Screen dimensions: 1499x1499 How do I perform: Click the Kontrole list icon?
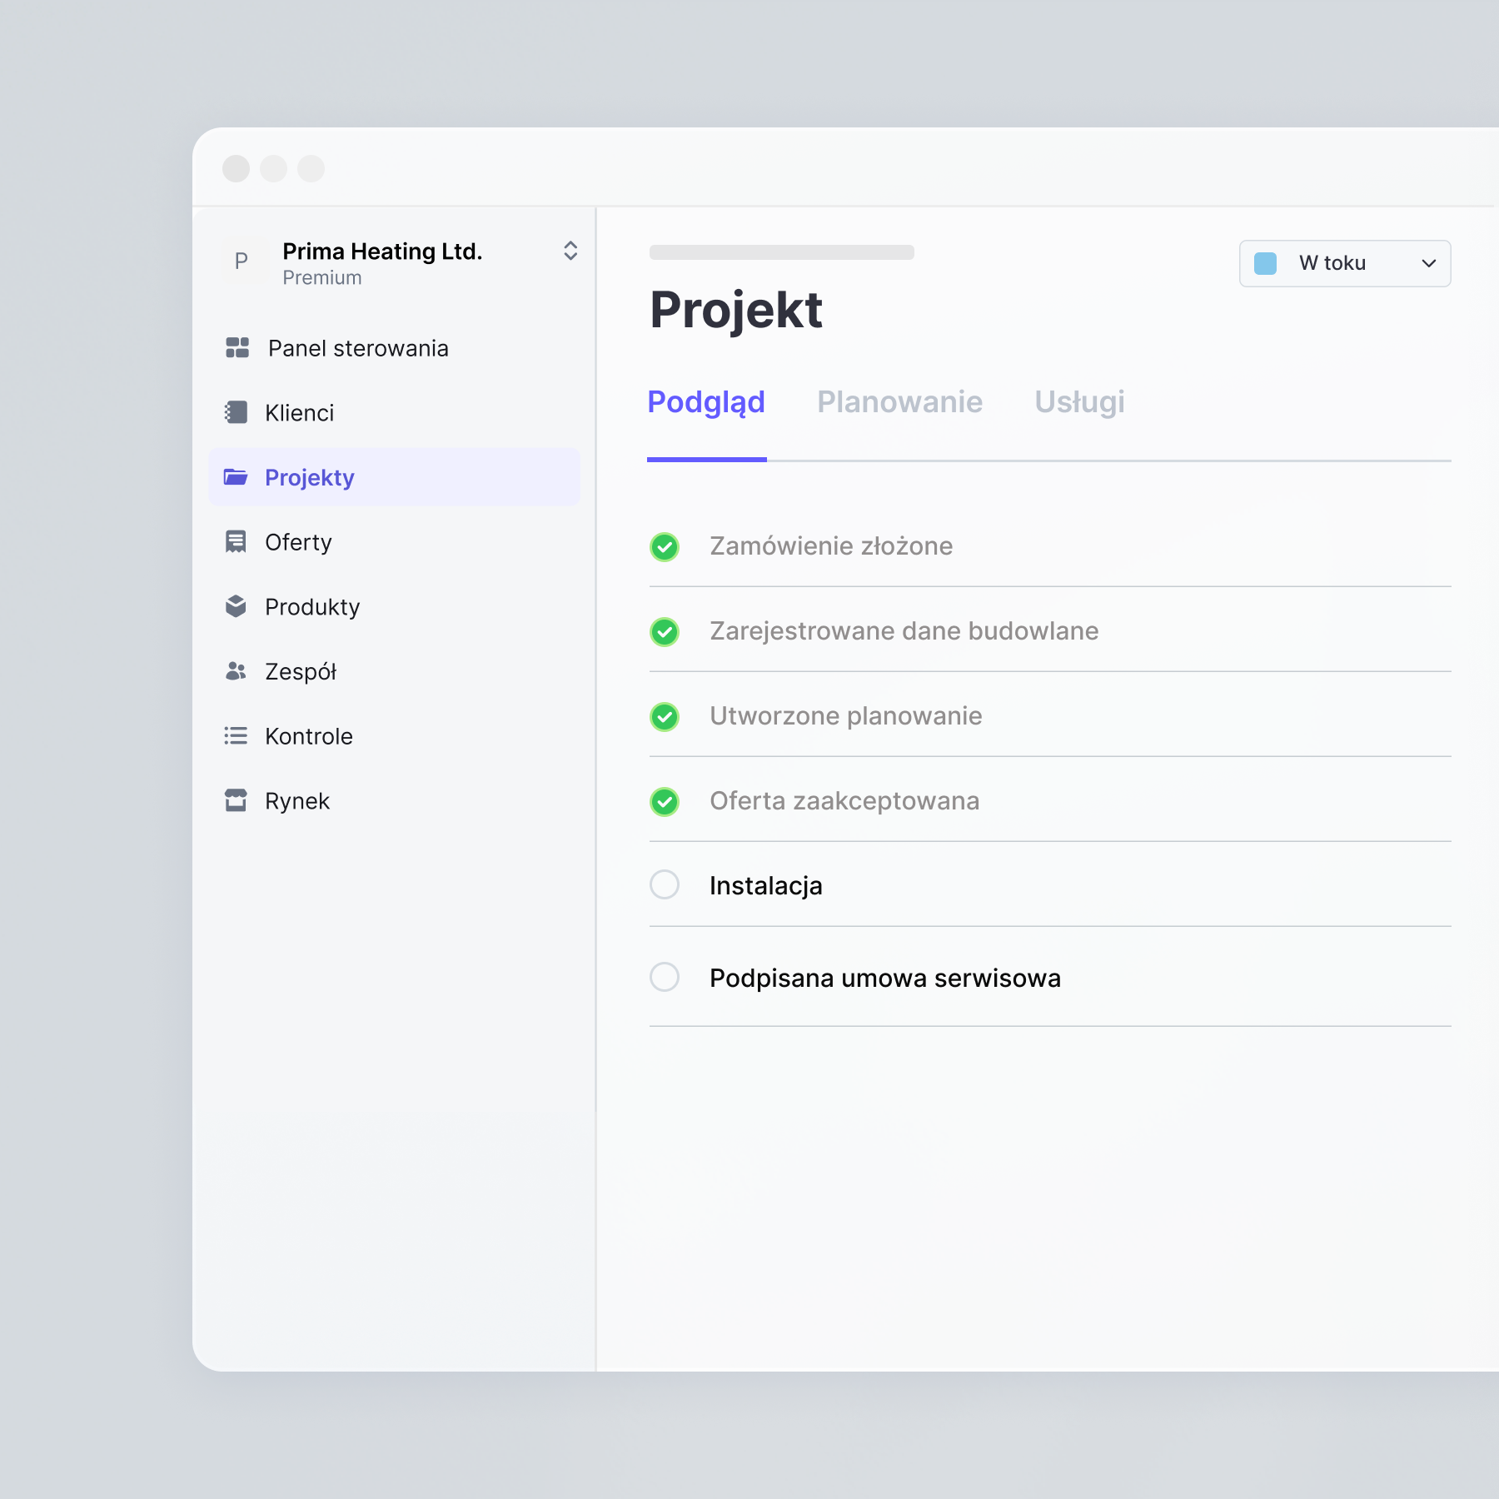(236, 736)
